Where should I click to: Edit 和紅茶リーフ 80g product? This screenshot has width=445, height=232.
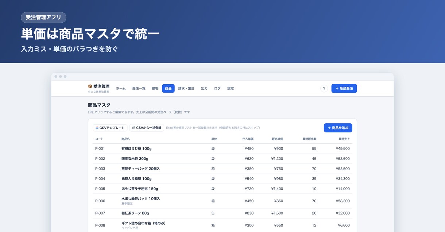point(222,213)
